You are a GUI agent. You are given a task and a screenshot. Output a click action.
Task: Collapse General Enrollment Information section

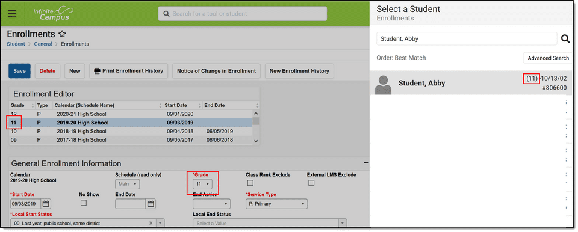pos(366,163)
